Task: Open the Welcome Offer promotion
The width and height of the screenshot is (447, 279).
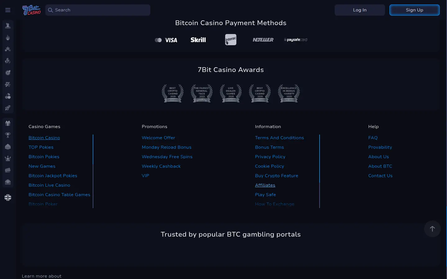Action: click(158, 138)
